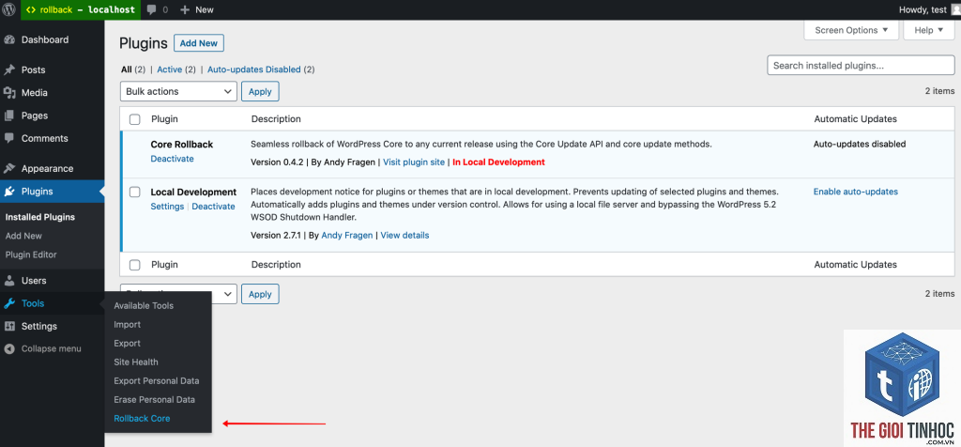The image size is (961, 447).
Task: Select Erase Personal Data in submenu
Action: (155, 399)
